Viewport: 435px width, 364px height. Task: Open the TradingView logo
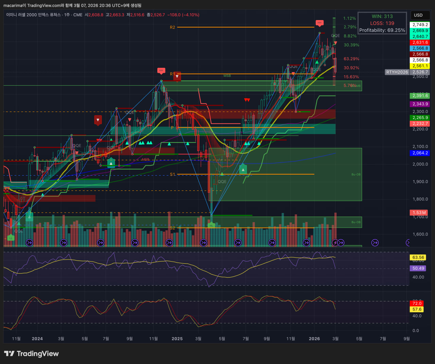click(x=31, y=353)
